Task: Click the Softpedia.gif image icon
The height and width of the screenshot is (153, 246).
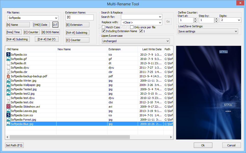Action: pos(8,59)
